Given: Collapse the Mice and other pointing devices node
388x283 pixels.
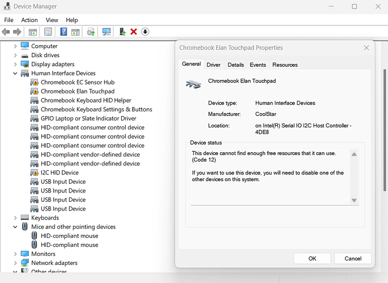Looking at the screenshot, I should pyautogui.click(x=15, y=227).
